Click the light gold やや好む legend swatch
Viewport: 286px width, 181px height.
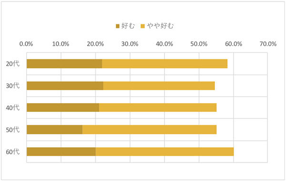[143, 26]
